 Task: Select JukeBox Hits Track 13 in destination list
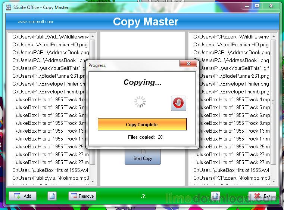pyautogui.click(x=235, y=131)
